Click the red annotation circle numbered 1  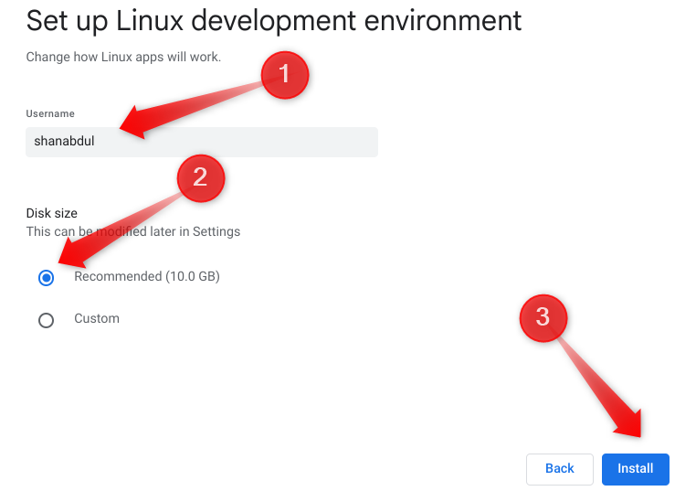pos(284,74)
